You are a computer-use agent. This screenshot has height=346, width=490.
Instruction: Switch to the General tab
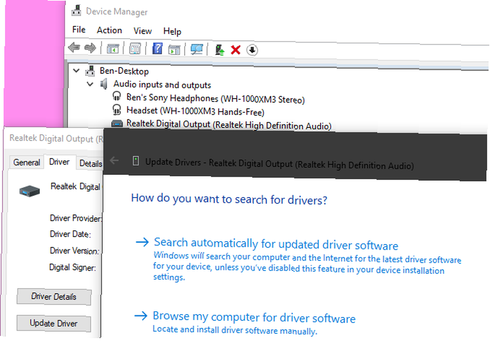pyautogui.click(x=26, y=162)
